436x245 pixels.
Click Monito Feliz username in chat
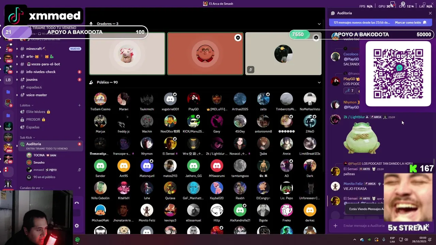[x=353, y=184]
